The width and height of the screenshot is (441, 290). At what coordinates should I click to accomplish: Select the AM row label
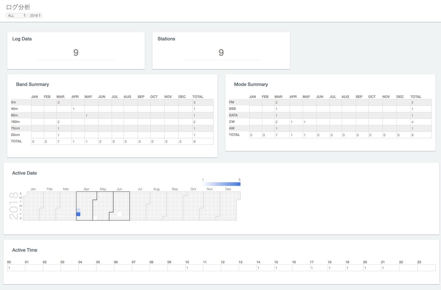click(232, 128)
